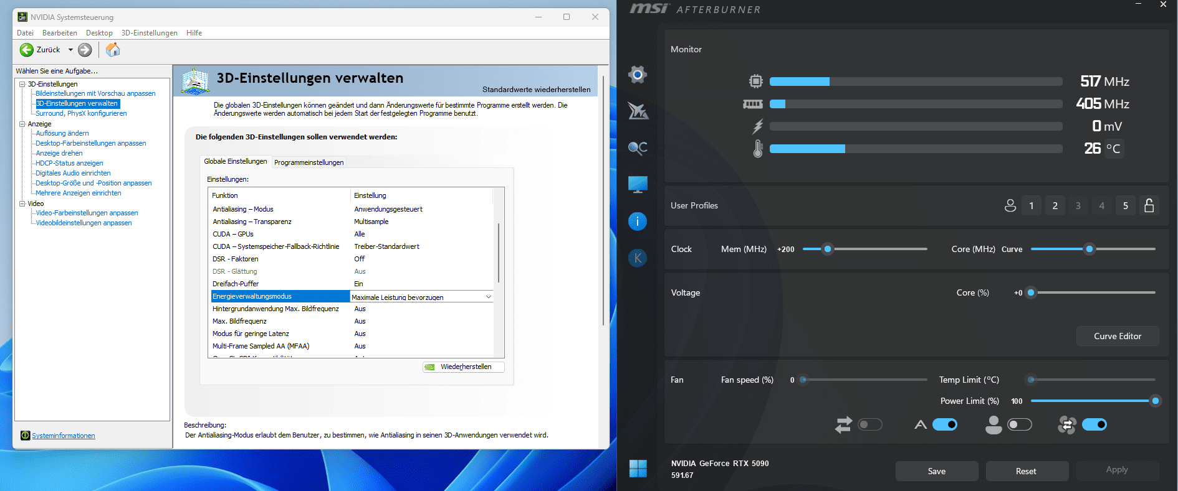Collapse the Anzeige tree node
The width and height of the screenshot is (1178, 491).
(x=22, y=124)
